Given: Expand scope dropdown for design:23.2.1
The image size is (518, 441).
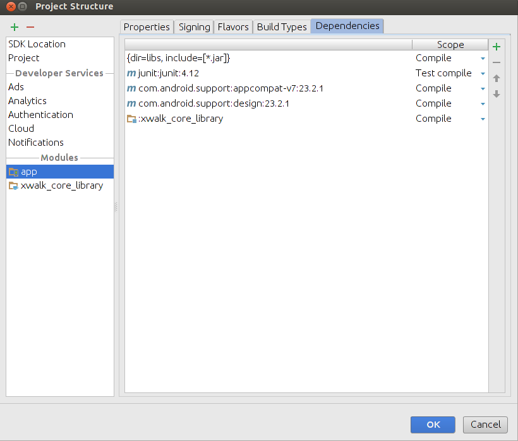Looking at the screenshot, I should [x=483, y=104].
